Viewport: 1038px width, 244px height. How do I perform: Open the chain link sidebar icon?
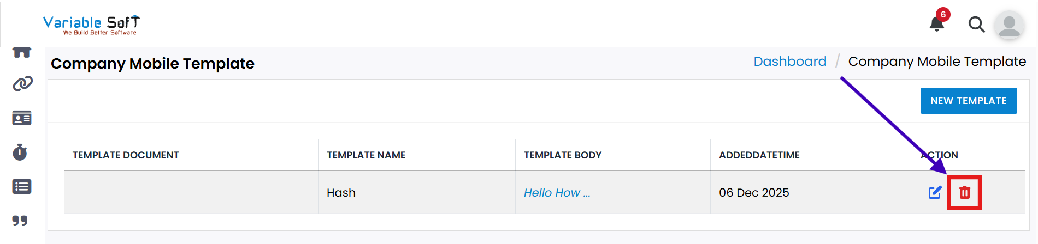[22, 84]
